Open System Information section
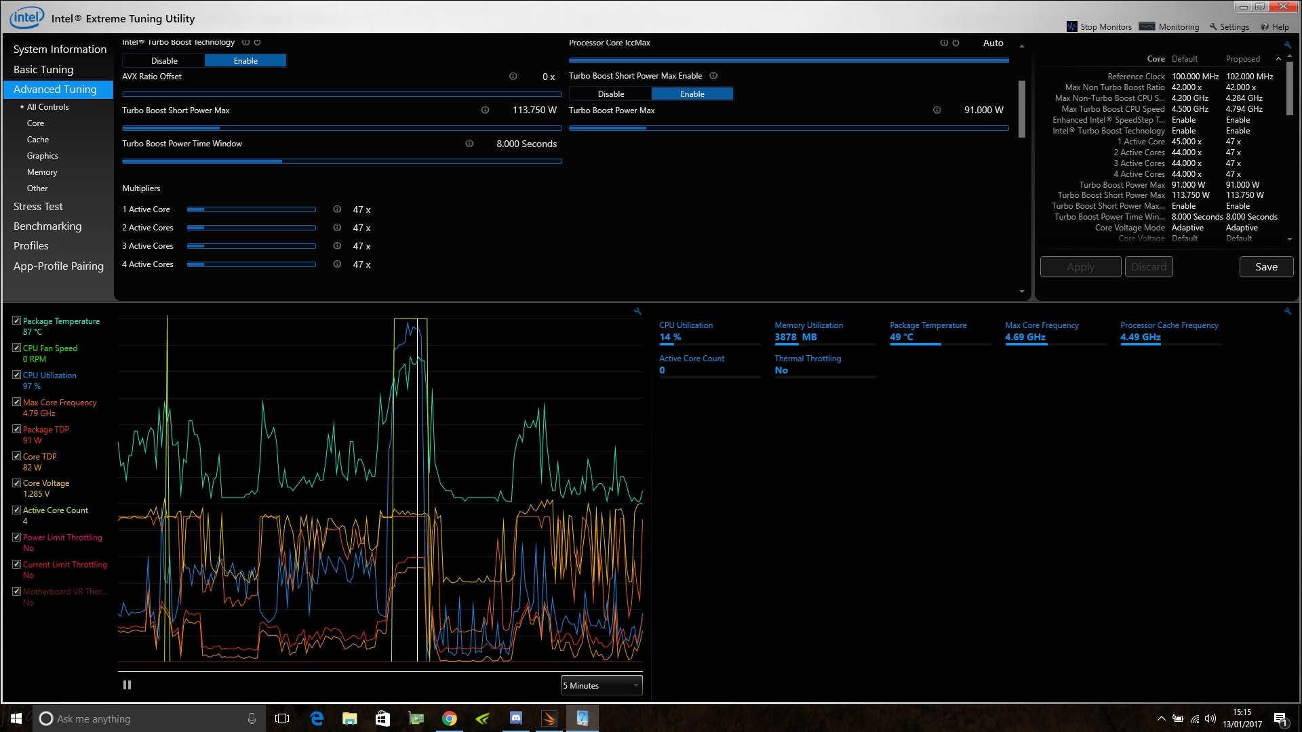 pos(60,49)
